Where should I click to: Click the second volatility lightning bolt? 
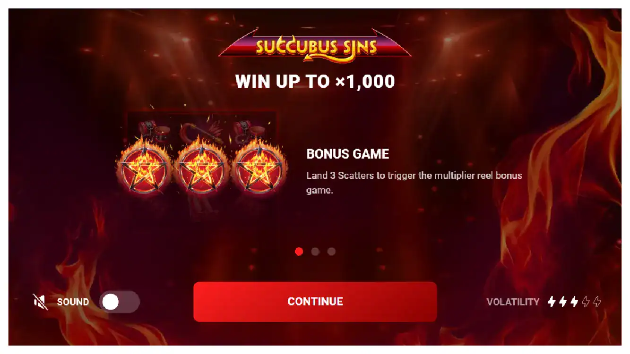[x=563, y=302]
